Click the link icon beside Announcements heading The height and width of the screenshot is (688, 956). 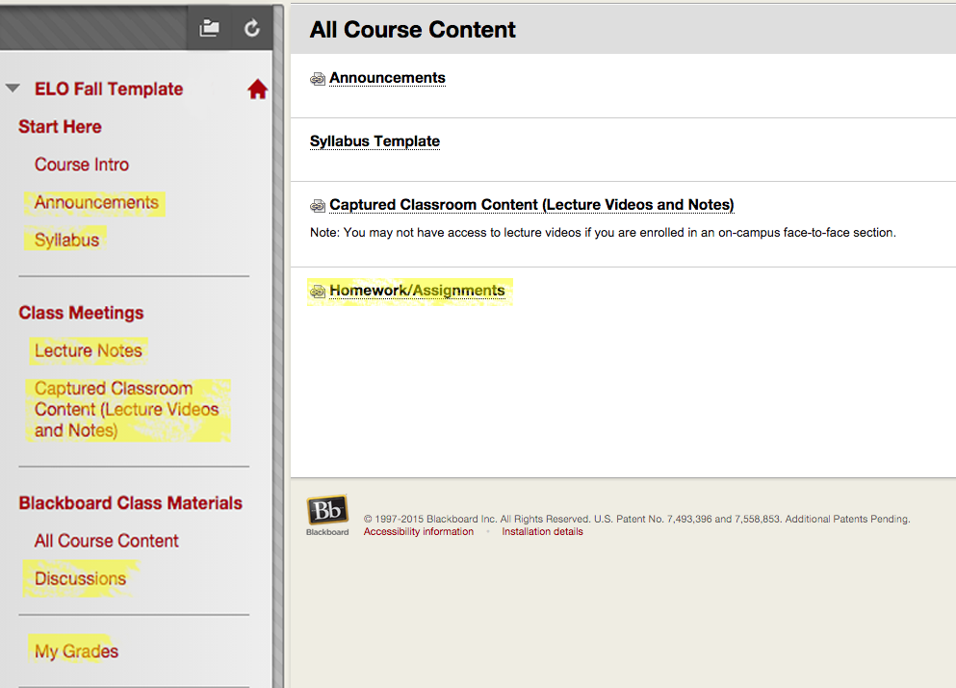tap(318, 79)
